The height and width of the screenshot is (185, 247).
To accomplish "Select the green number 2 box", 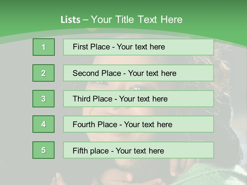I will coord(43,73).
